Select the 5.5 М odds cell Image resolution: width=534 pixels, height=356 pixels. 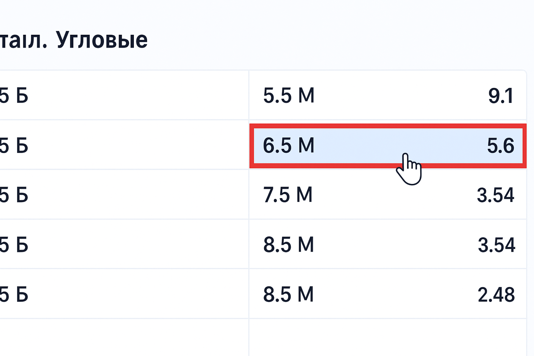click(388, 96)
